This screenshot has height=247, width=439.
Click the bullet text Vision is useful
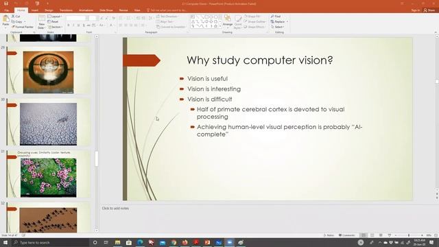coord(207,79)
